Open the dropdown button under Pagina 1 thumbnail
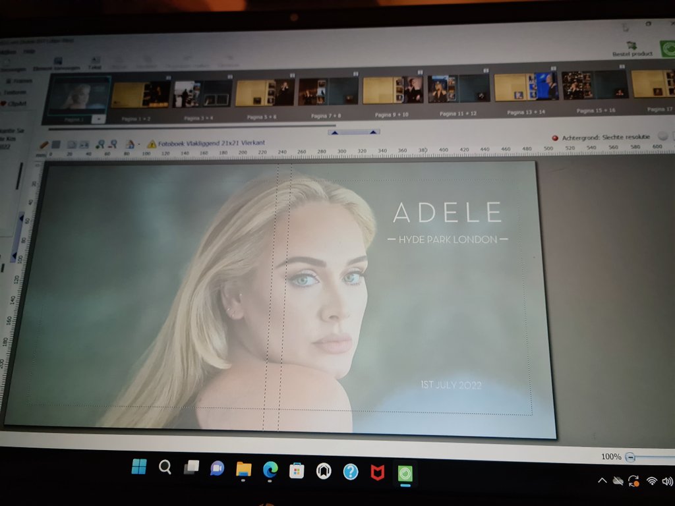Viewport: 675px width, 506px height. tap(99, 119)
